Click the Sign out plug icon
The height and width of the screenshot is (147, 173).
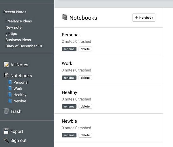click(6, 140)
